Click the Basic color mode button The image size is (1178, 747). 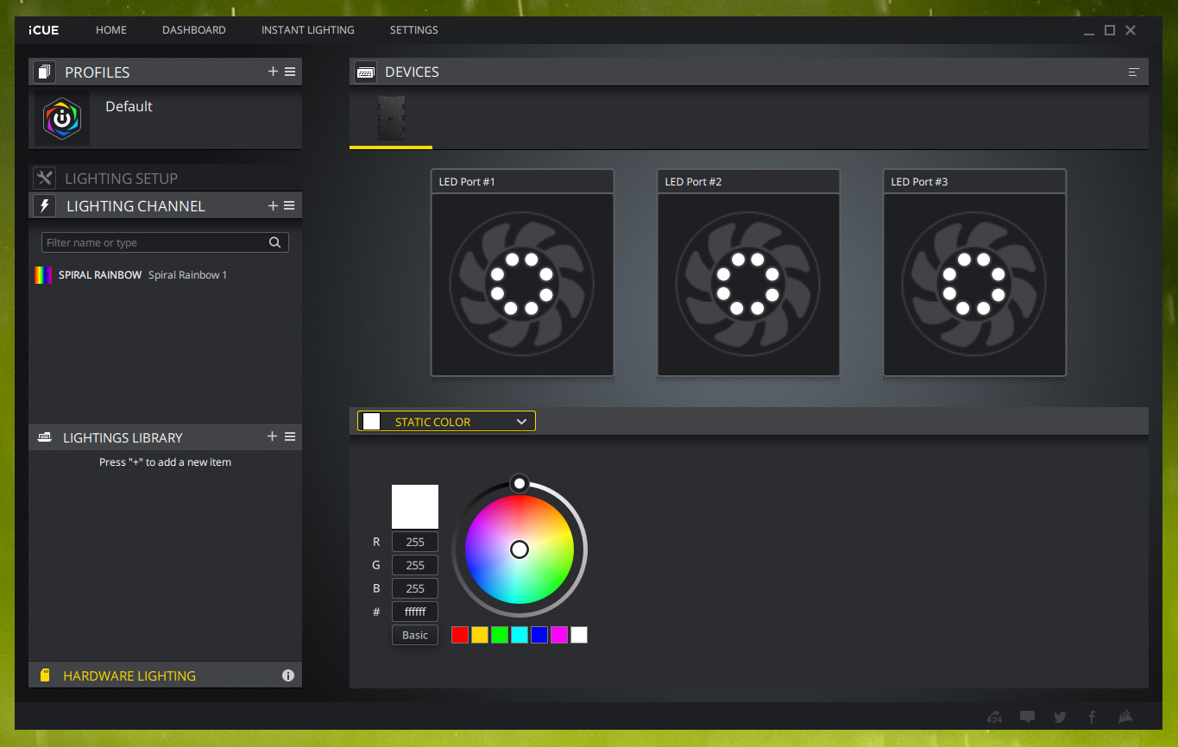pos(415,635)
